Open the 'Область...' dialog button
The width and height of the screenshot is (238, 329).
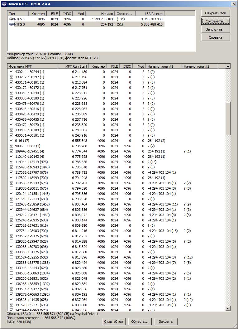(x=140, y=322)
